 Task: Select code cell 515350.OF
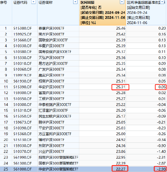point(22,116)
